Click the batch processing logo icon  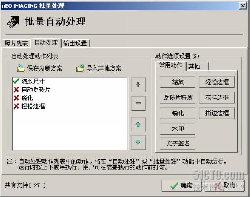[13, 22]
